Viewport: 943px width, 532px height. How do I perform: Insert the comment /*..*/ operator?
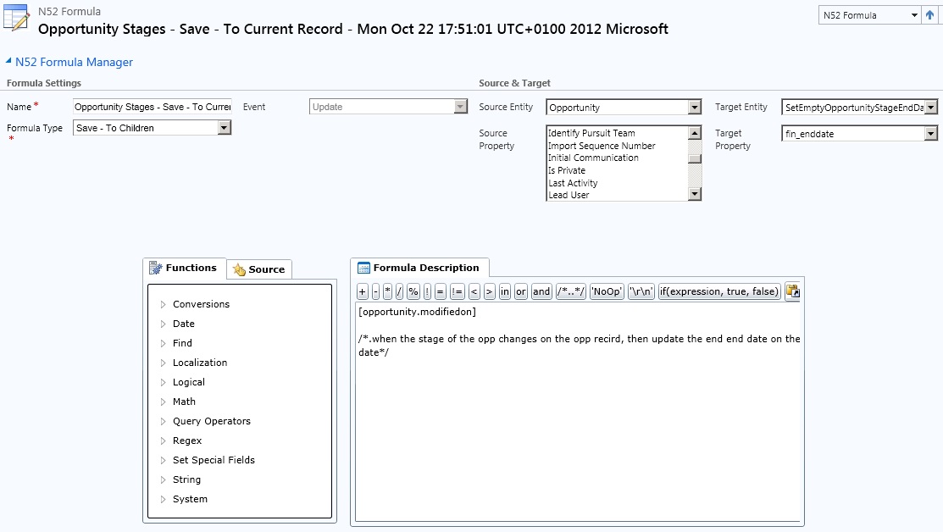(x=571, y=291)
